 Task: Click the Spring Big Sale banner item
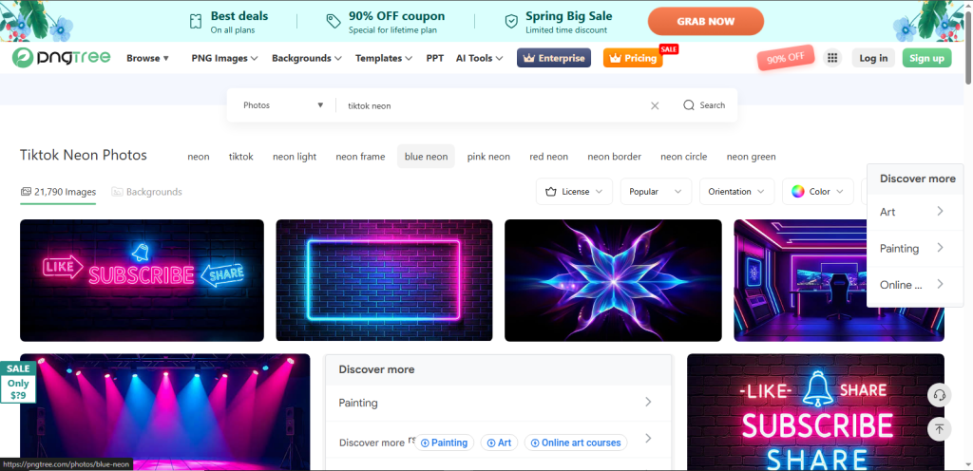[x=559, y=22]
